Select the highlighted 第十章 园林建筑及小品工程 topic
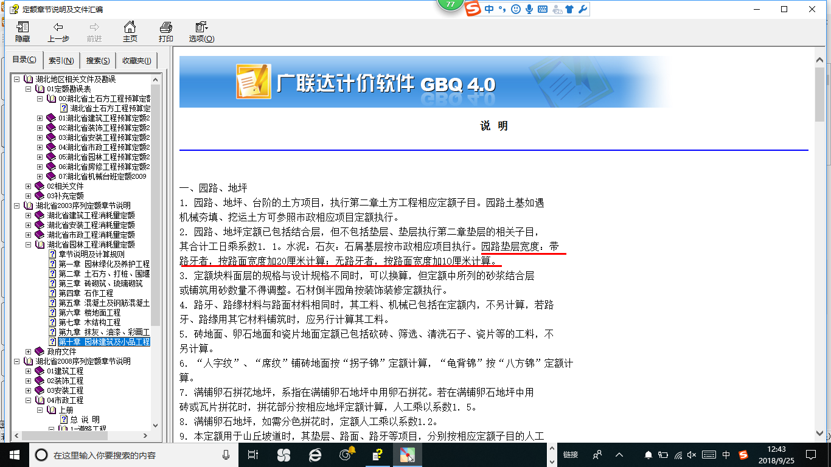Viewport: 831px width, 467px height. click(x=104, y=342)
